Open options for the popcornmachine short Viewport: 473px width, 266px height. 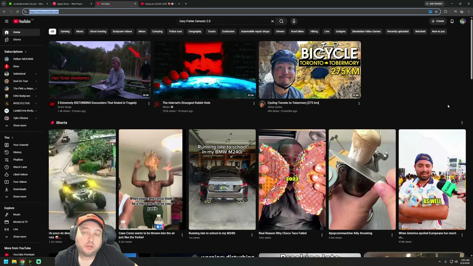point(392,235)
